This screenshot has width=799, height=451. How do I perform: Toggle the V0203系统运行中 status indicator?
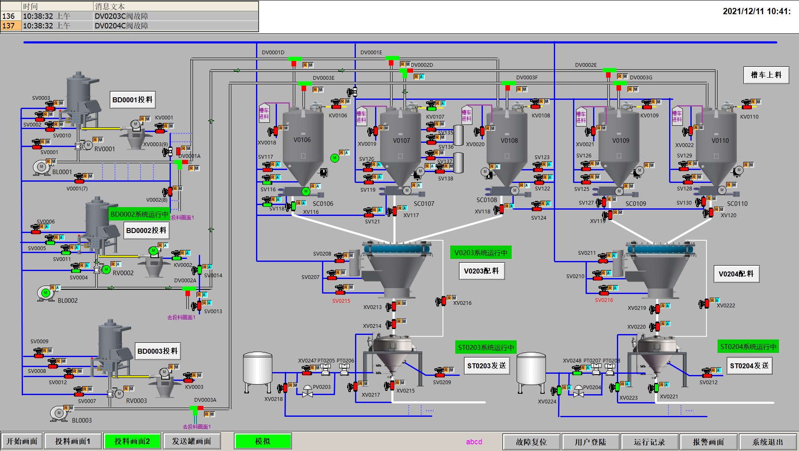pyautogui.click(x=480, y=253)
